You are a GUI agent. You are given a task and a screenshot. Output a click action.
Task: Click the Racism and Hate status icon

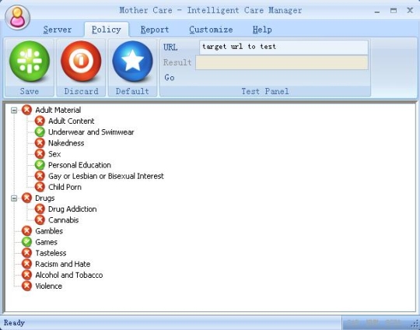[26, 264]
